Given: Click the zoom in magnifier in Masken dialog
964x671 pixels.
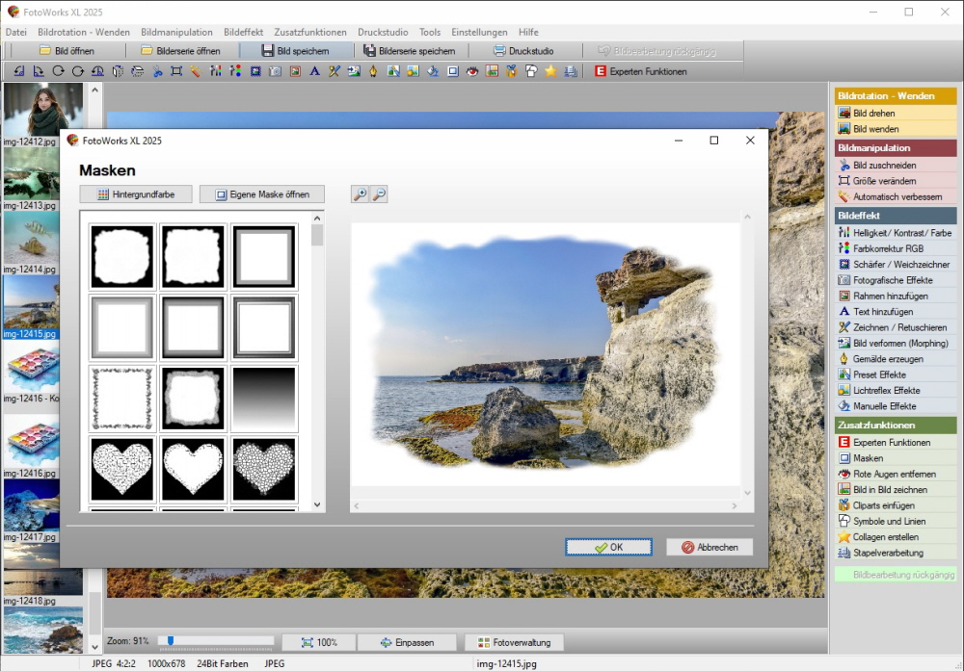Looking at the screenshot, I should coord(360,194).
